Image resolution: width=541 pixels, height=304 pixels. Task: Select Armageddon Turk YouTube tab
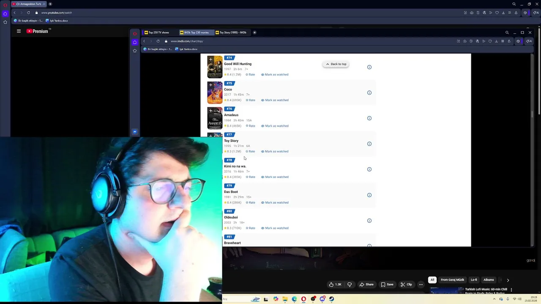coord(28,4)
